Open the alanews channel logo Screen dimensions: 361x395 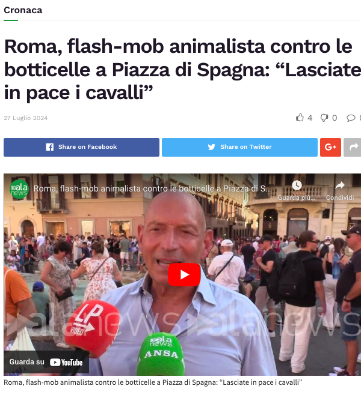point(19,189)
